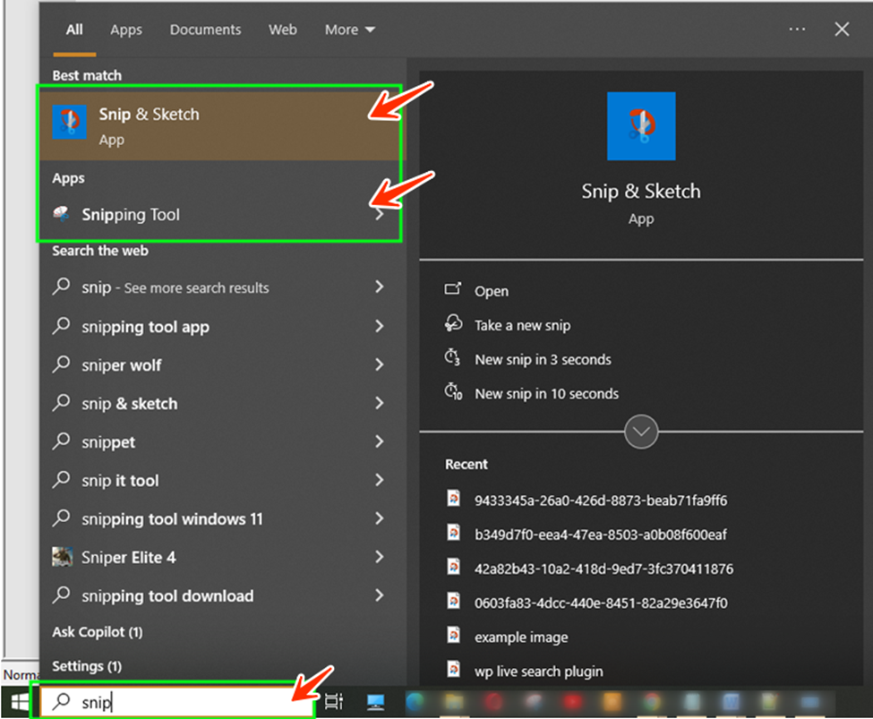The width and height of the screenshot is (873, 719).
Task: Expand the 'snip it tool' chevron
Action: pos(379,480)
